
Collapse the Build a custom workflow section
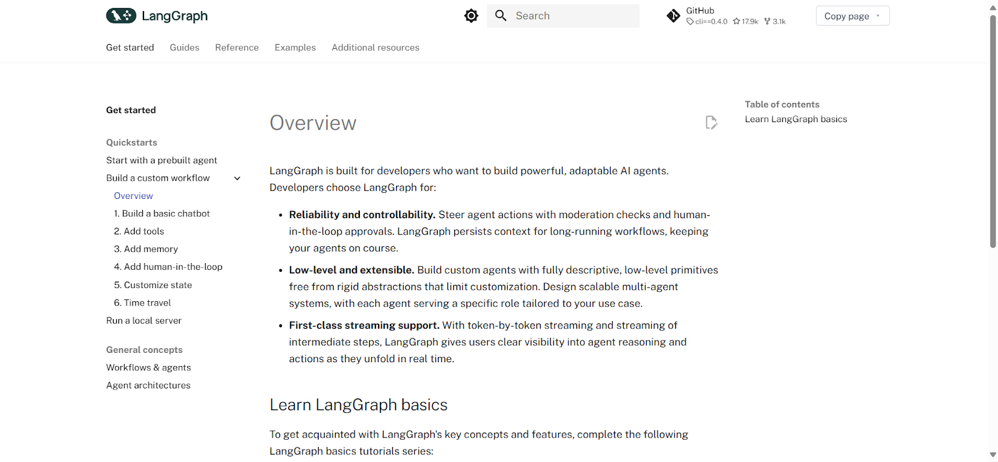coord(237,178)
